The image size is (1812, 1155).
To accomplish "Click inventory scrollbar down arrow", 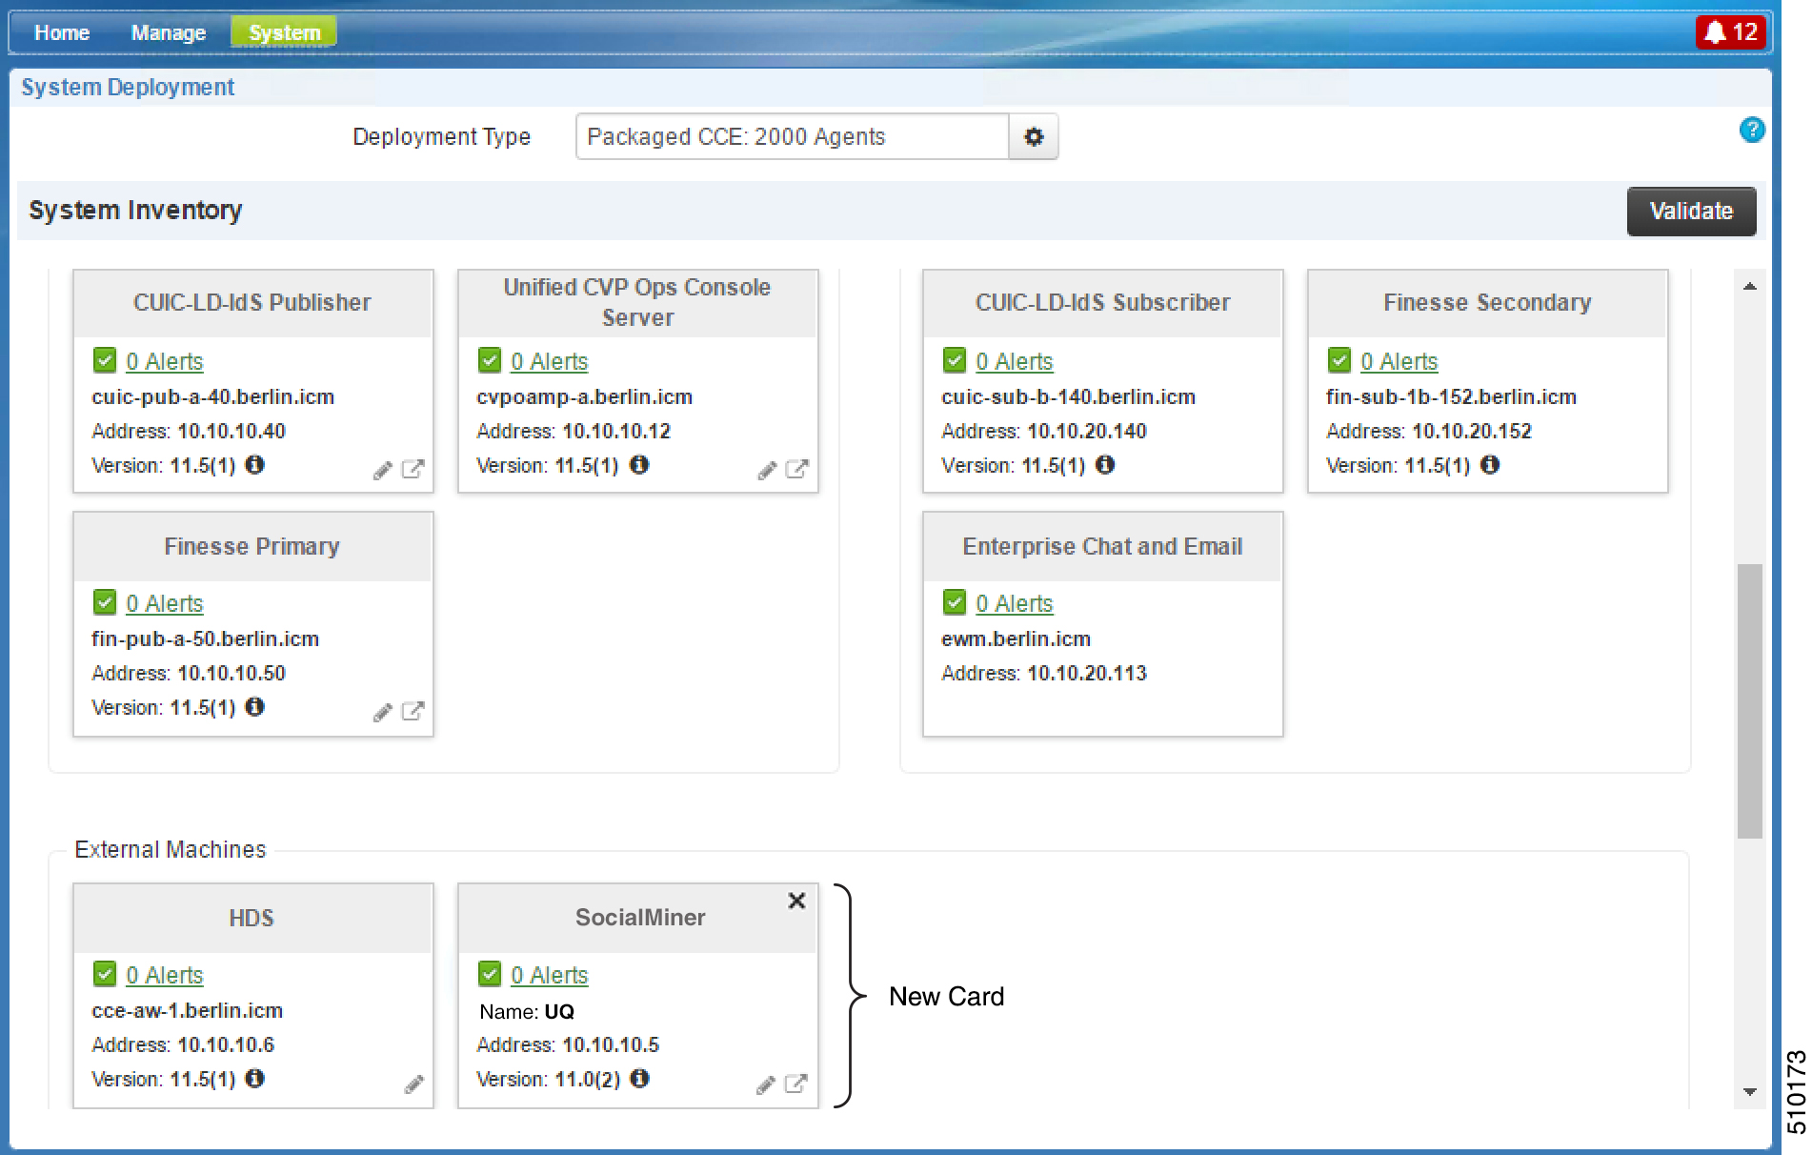I will (x=1749, y=1092).
